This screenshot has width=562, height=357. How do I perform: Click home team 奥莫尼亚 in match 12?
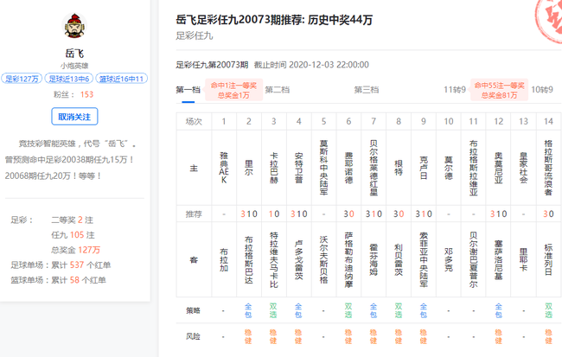(x=499, y=168)
